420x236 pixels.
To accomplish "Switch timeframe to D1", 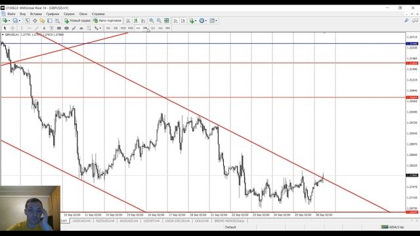I will pyautogui.click(x=153, y=28).
